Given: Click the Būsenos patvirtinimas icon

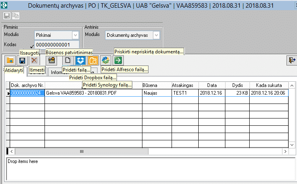Looking at the screenshot, I should click(x=51, y=60).
